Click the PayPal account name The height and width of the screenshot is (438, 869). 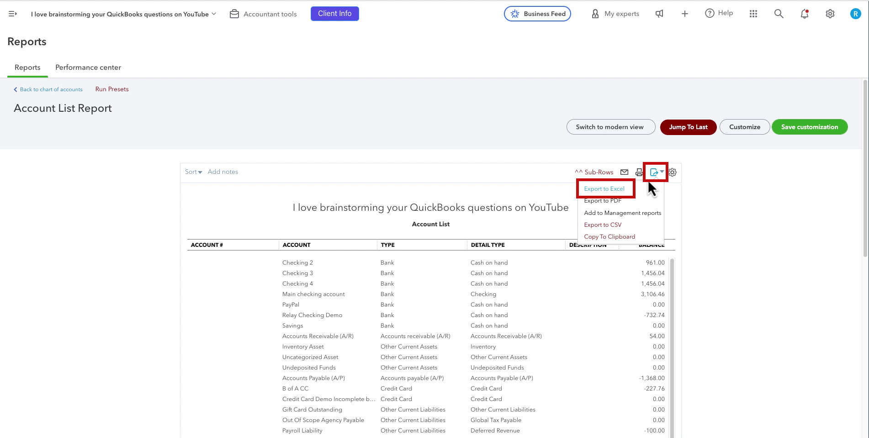pos(291,305)
